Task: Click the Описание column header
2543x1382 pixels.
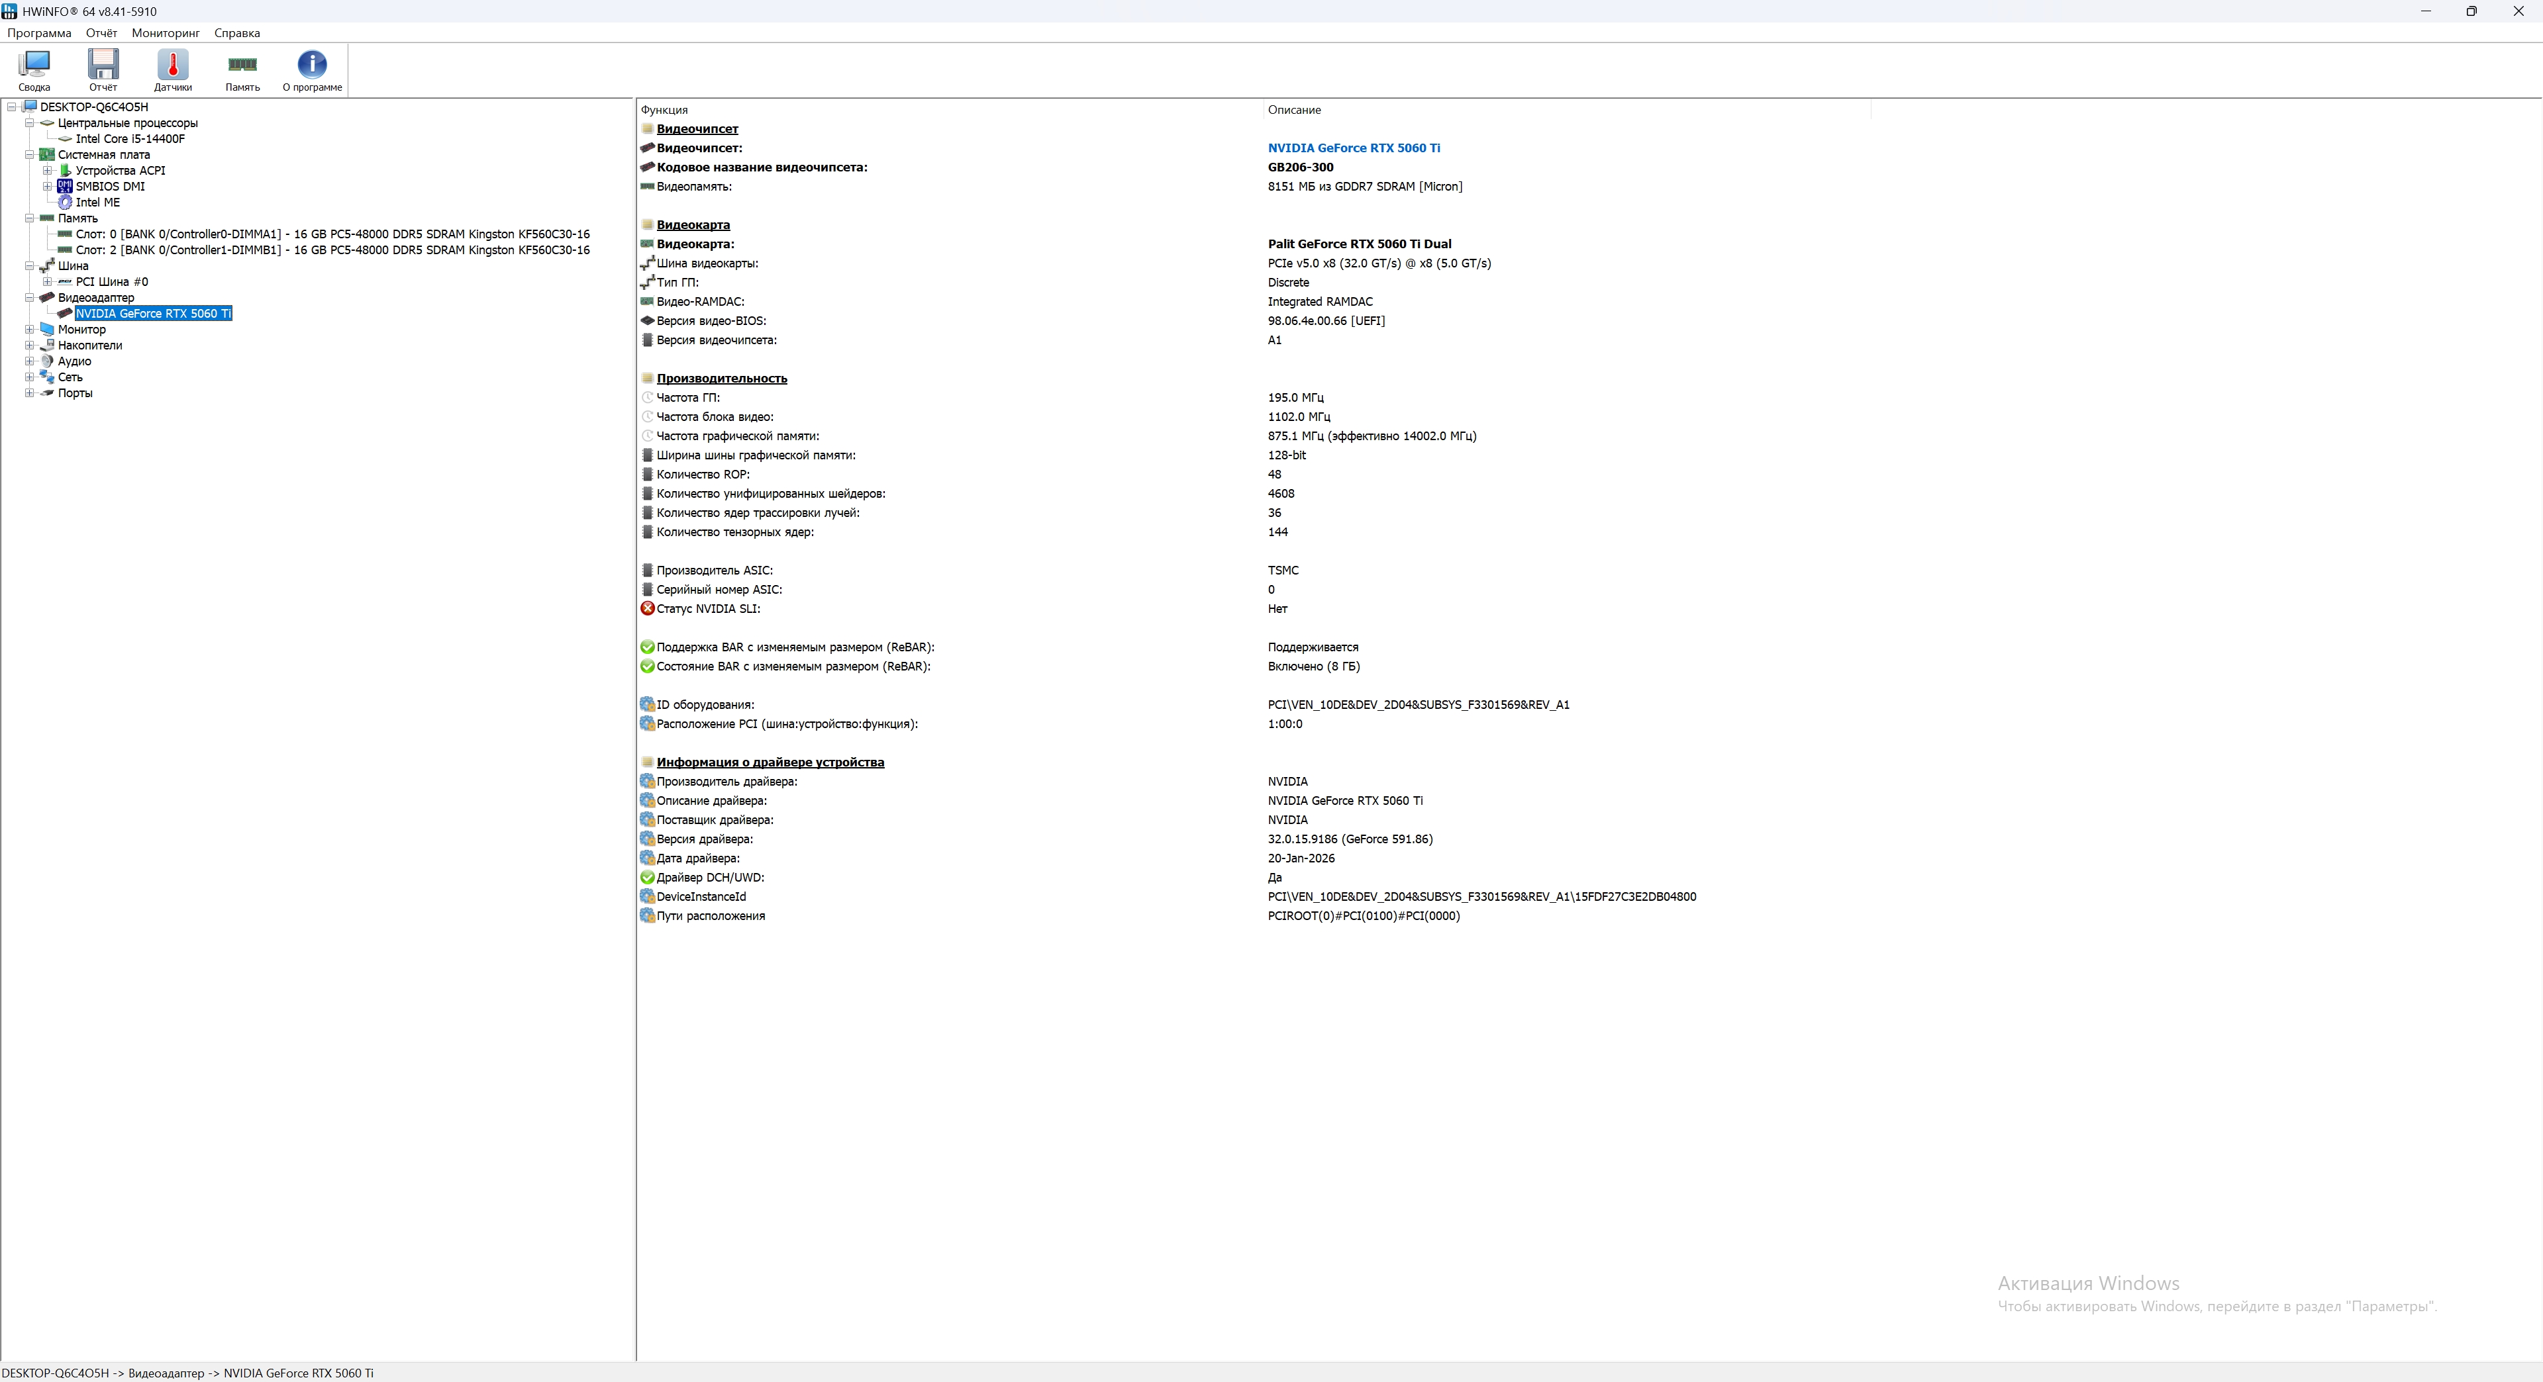Action: coord(1294,109)
